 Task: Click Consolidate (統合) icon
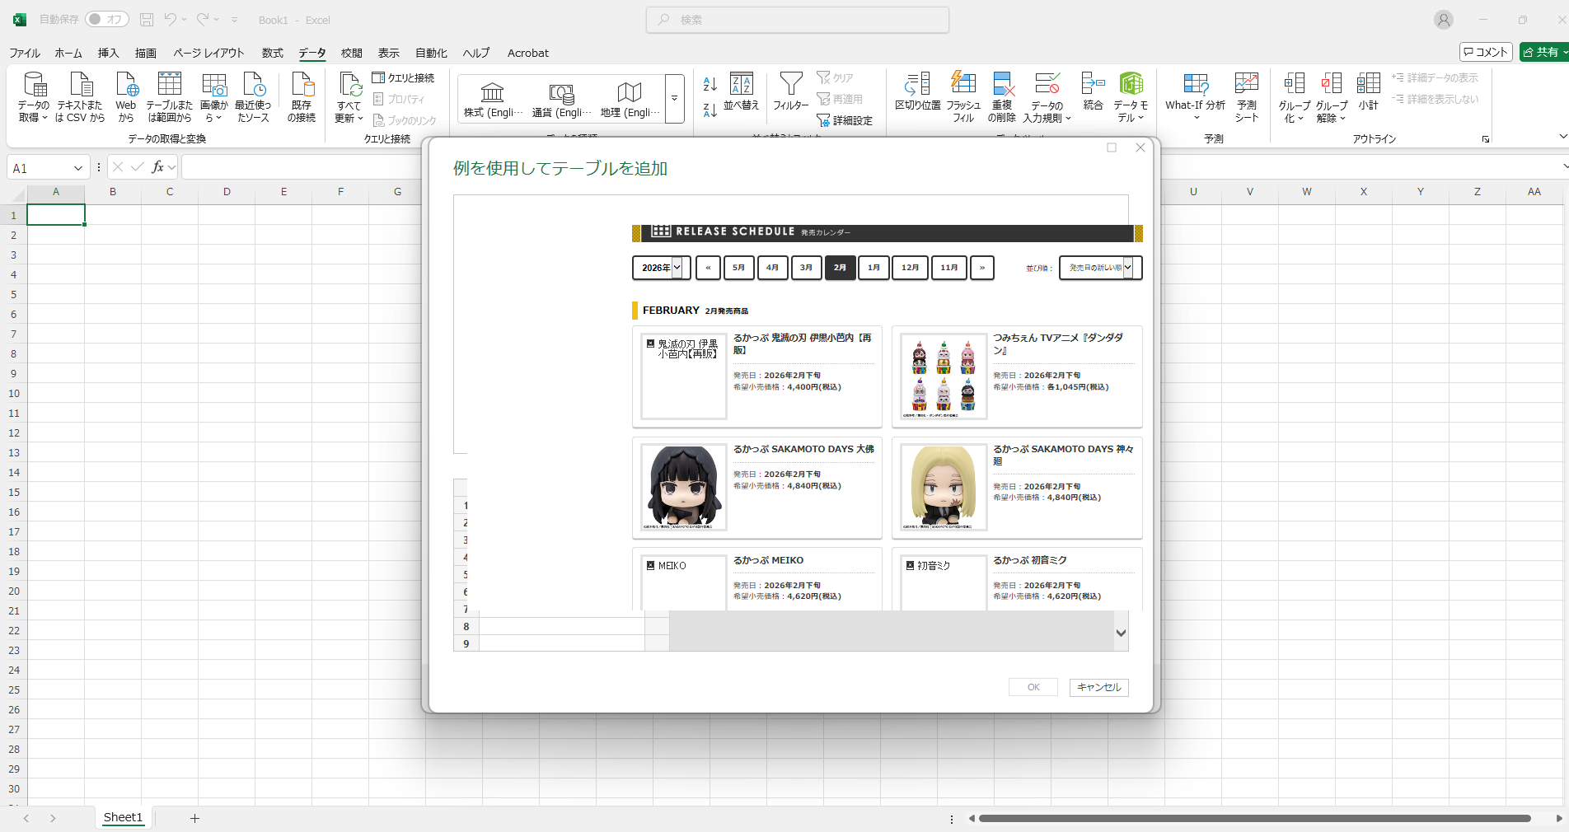(x=1094, y=91)
